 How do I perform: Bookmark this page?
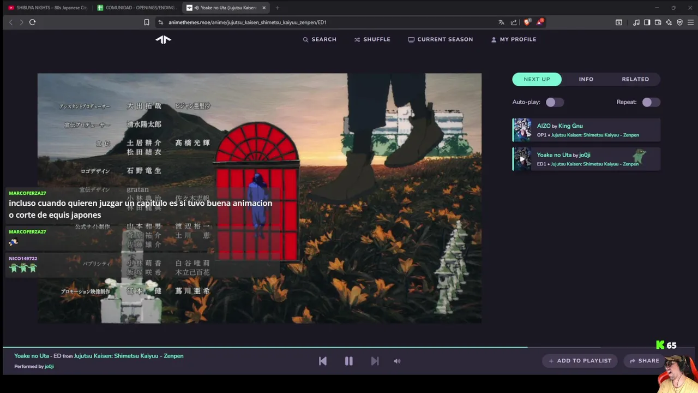[147, 22]
